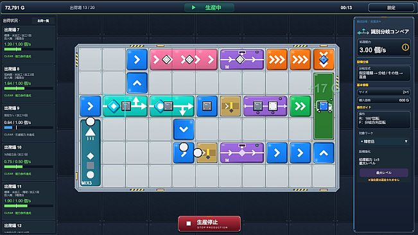Viewport: 418px width, 235px height.
Task: Select the blue up-arrow conveyor below top row
Action: [137, 83]
